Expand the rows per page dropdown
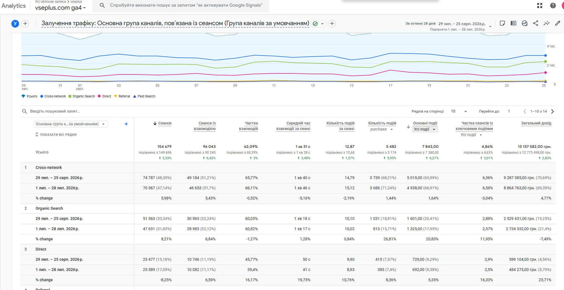The height and width of the screenshot is (290, 564). (x=459, y=111)
